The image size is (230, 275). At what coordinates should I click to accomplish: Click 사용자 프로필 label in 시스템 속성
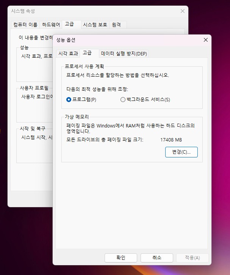(34, 88)
